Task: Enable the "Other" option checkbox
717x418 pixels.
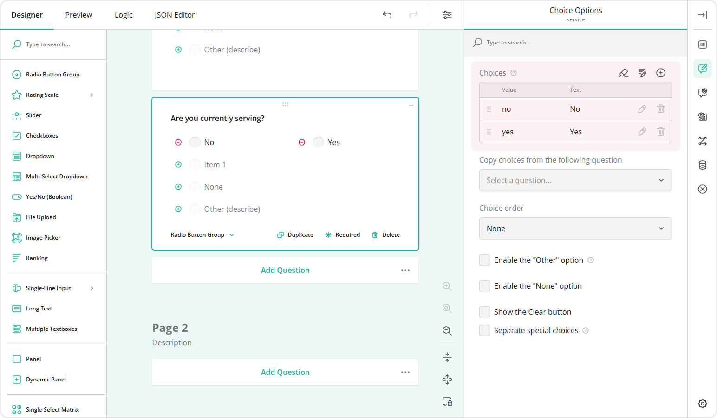Action: [484, 260]
